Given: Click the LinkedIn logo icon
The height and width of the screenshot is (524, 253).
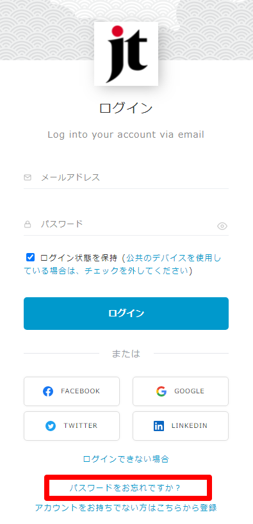Looking at the screenshot, I should 159,426.
